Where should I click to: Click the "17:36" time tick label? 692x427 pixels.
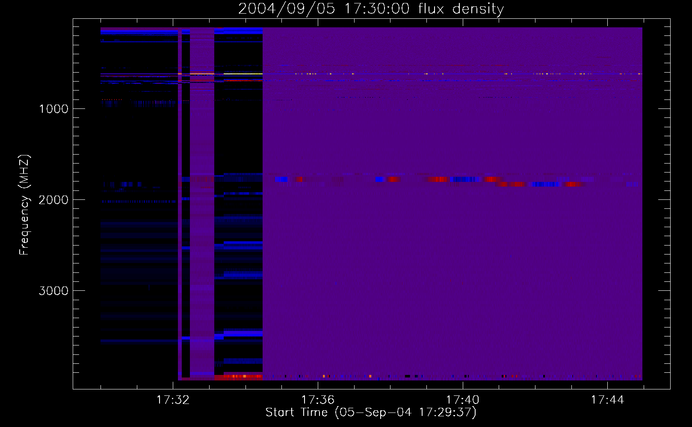pyautogui.click(x=318, y=400)
